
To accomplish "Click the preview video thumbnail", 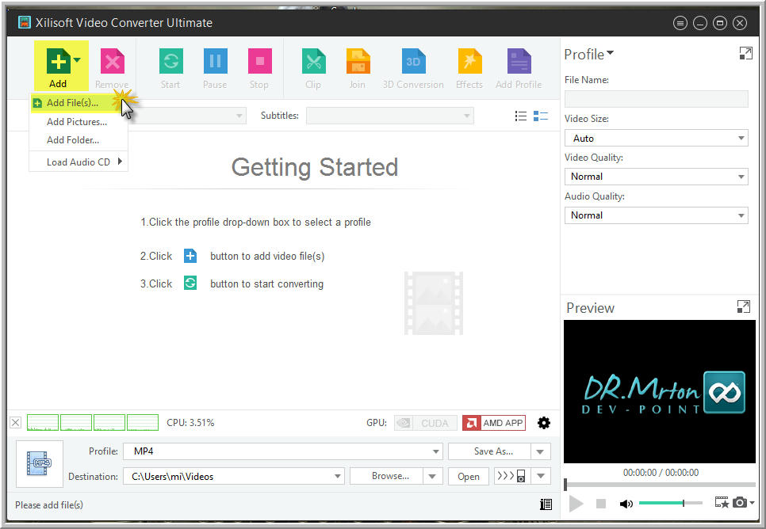I will tap(660, 391).
